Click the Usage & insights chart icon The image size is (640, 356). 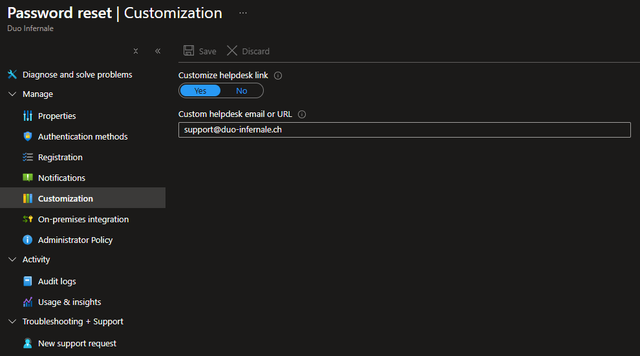pyautogui.click(x=27, y=302)
